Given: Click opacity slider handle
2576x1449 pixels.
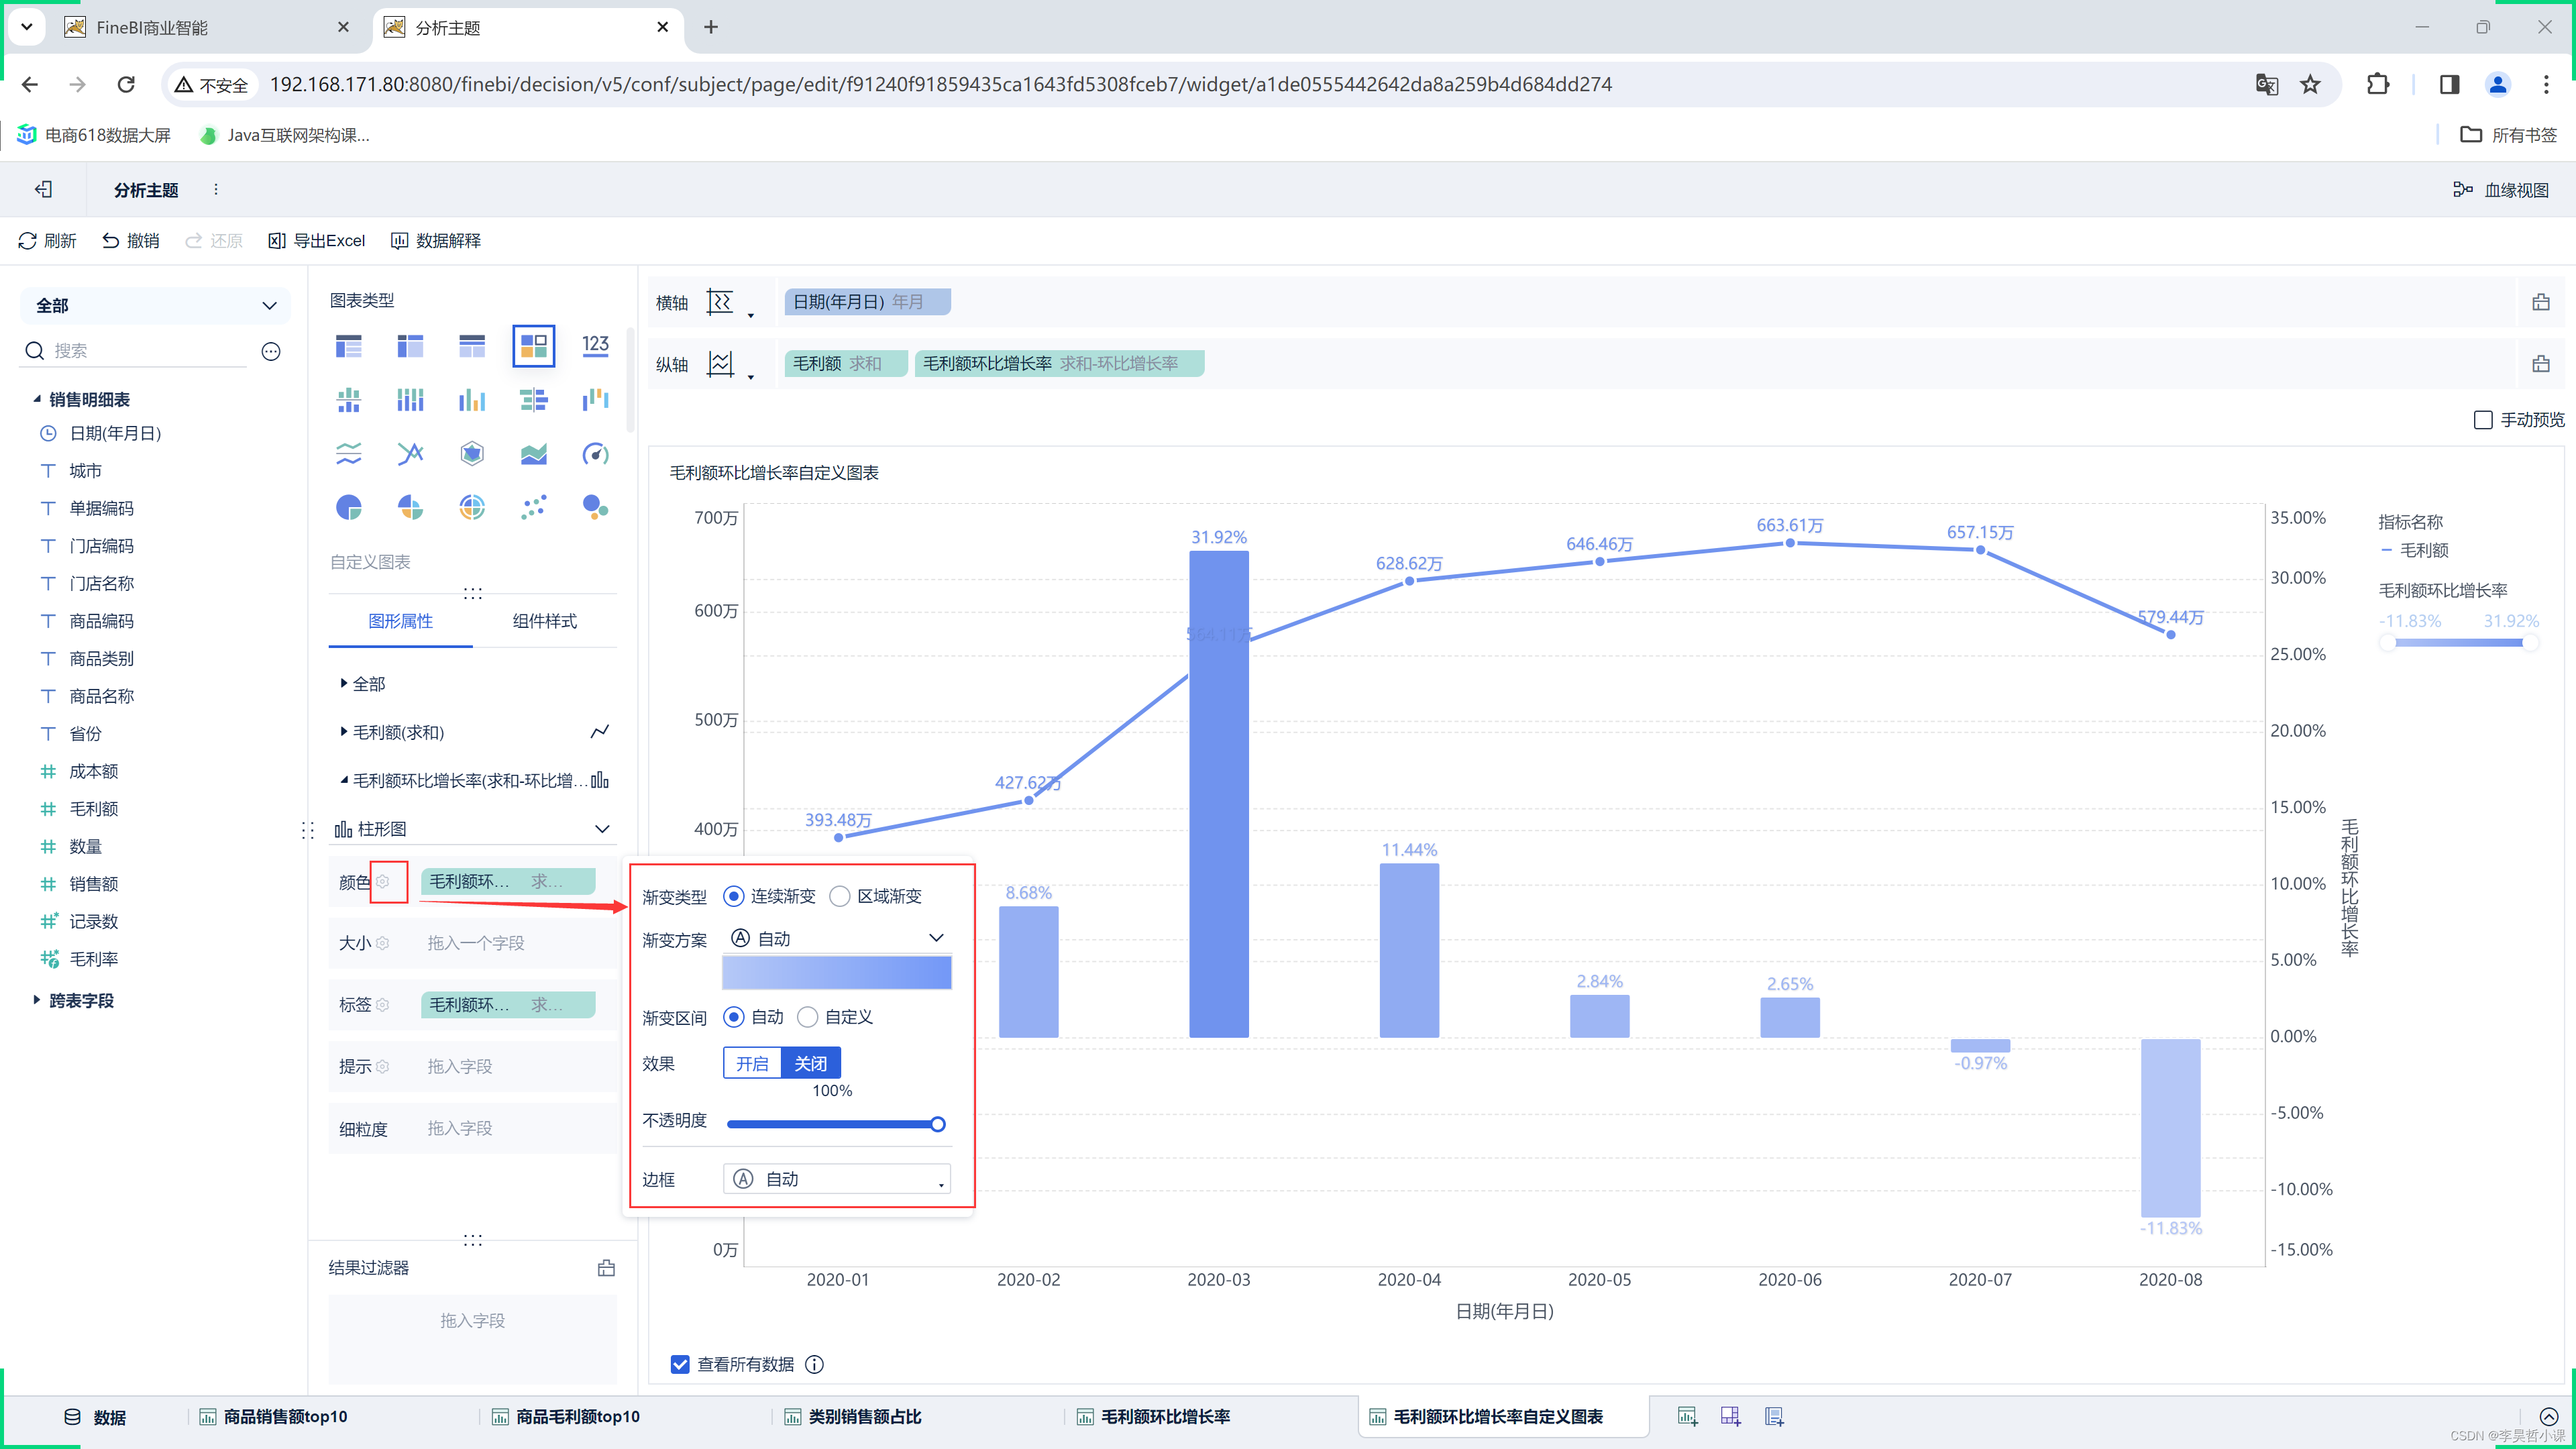Looking at the screenshot, I should 937,1124.
